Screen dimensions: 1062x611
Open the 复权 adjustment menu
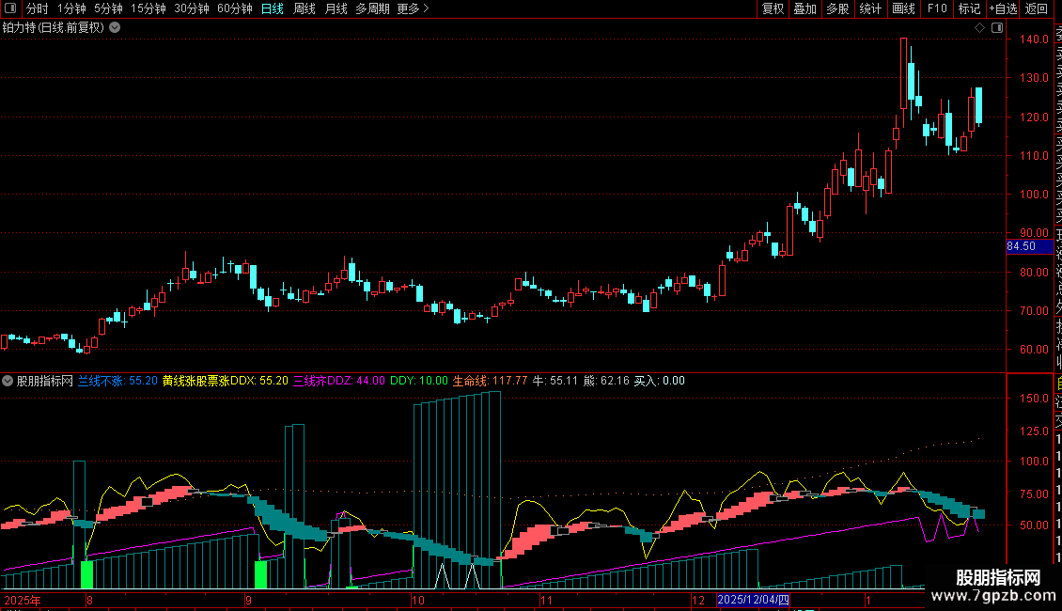[x=773, y=8]
